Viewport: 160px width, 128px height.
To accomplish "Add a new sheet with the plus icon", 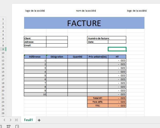I will pos(39,120).
